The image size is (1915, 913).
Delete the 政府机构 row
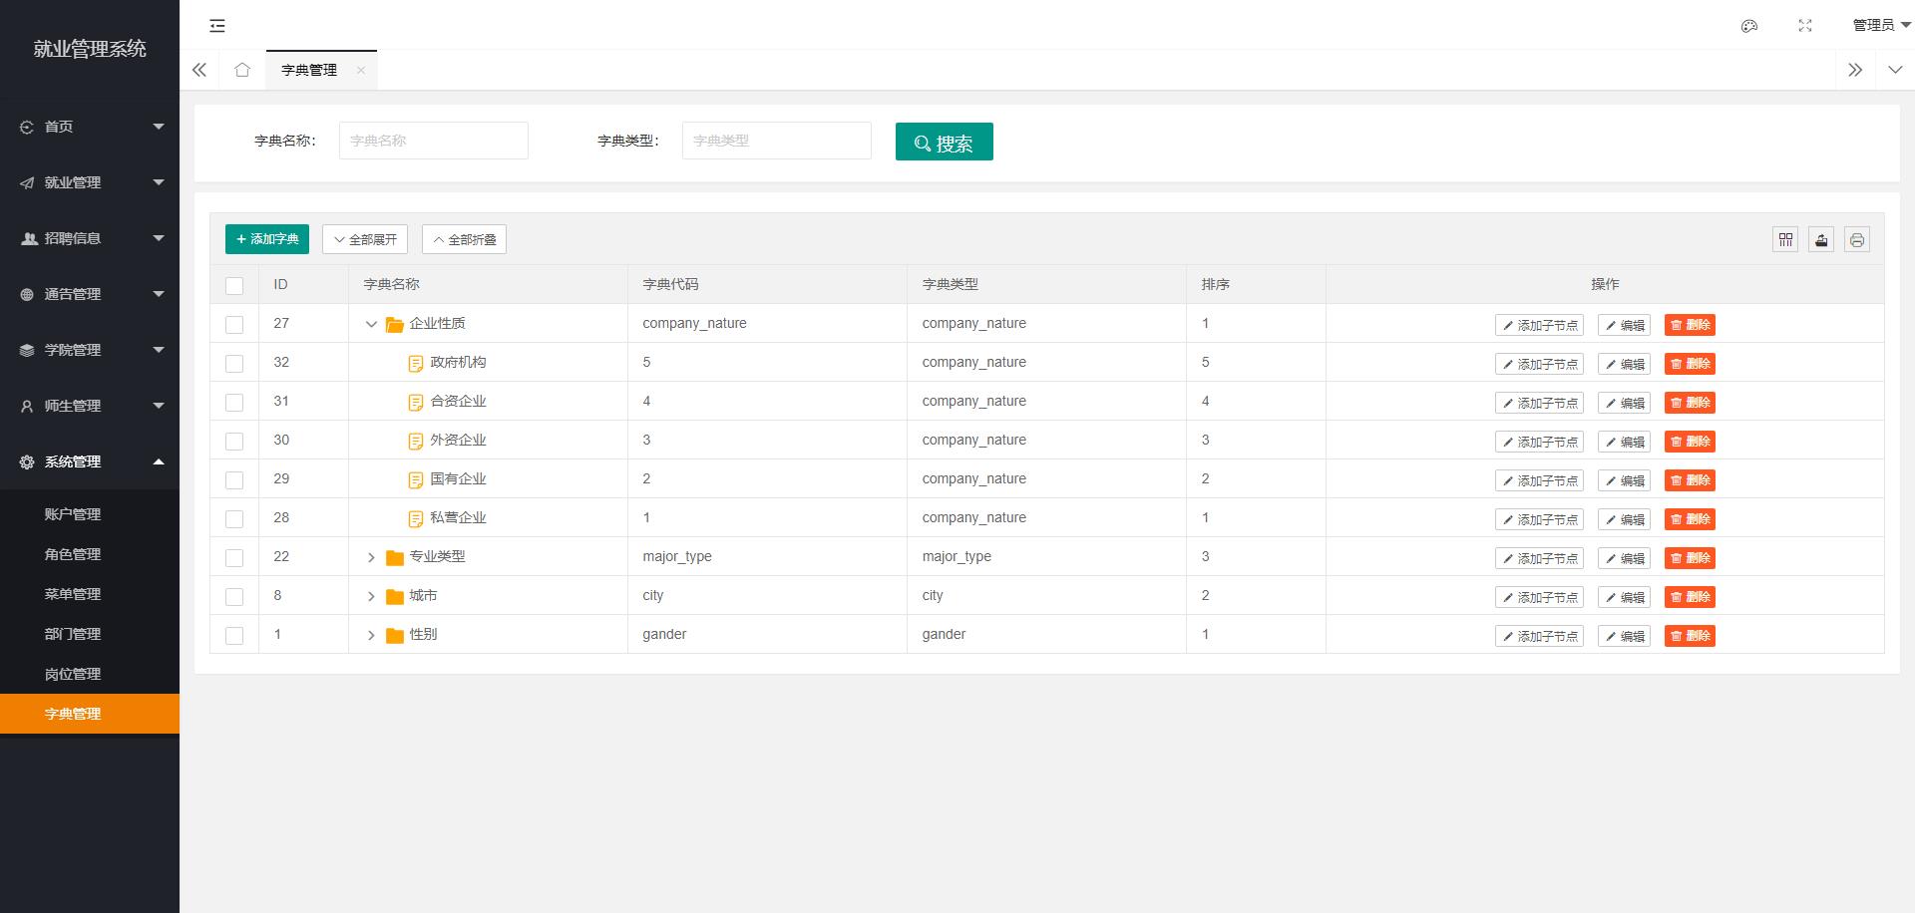pyautogui.click(x=1690, y=364)
